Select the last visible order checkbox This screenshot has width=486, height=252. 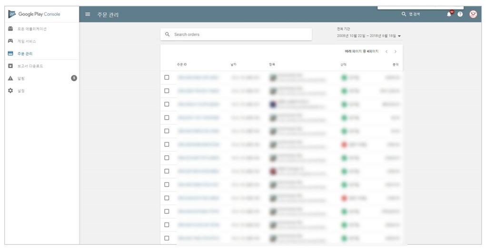[x=167, y=238]
